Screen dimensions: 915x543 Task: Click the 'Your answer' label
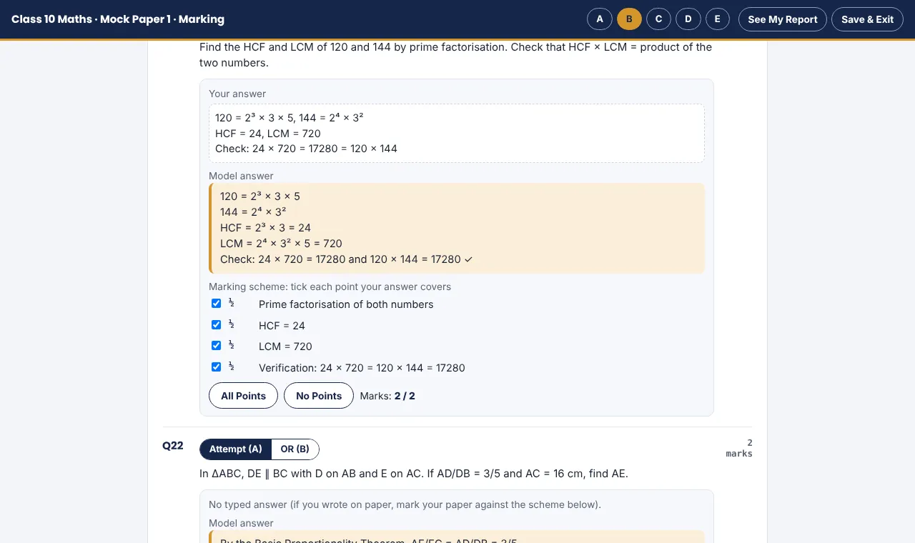[x=237, y=94]
